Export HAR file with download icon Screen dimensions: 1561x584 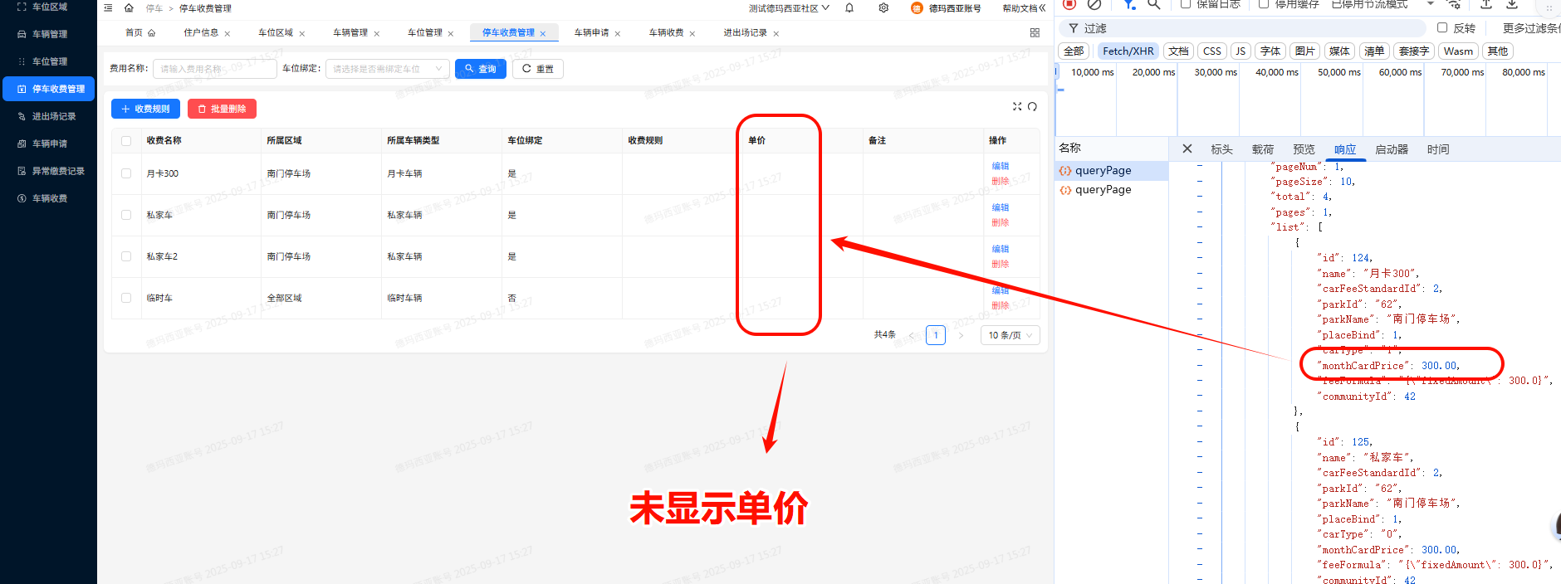point(1512,4)
